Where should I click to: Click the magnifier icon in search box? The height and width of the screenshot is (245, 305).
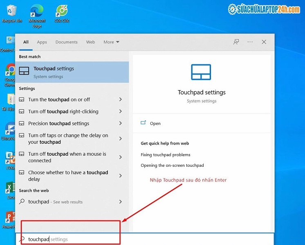click(22, 239)
